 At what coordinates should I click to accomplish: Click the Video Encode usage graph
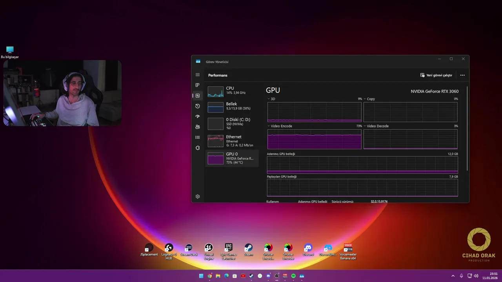pos(314,139)
